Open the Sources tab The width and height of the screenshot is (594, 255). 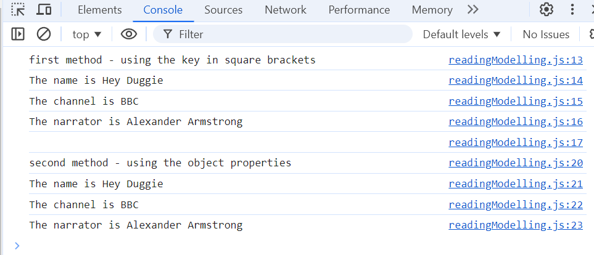[223, 10]
